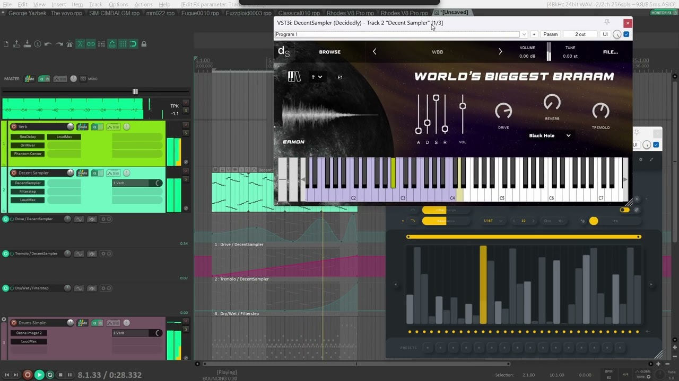Click the Attack (A) slider handle
The height and width of the screenshot is (381, 679).
point(418,131)
